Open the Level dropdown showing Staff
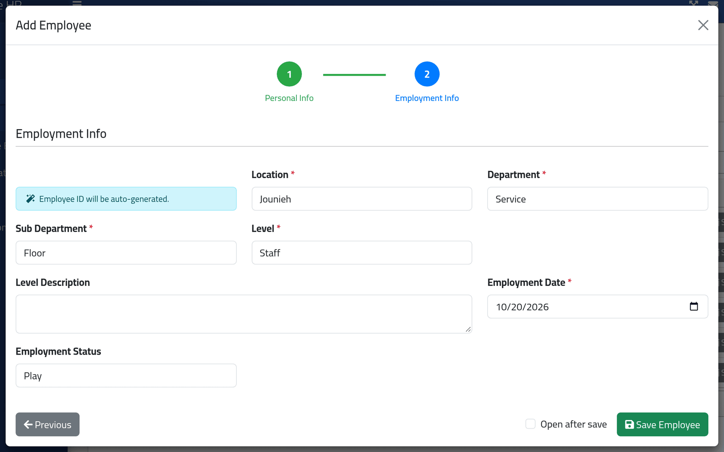This screenshot has width=724, height=452. (362, 253)
